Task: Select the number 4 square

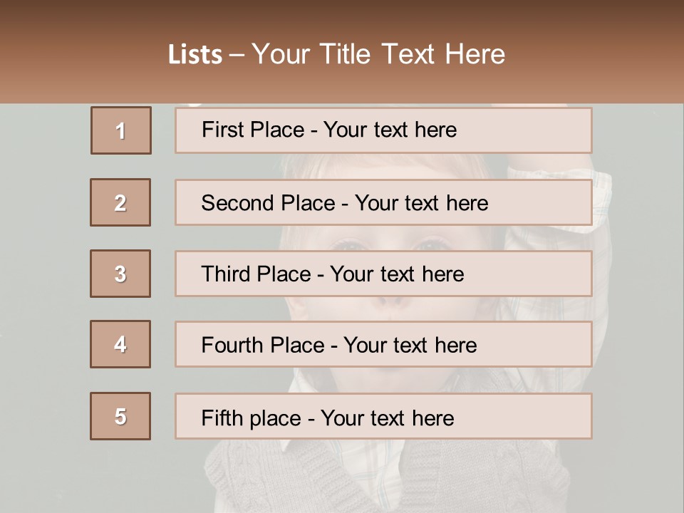Action: pos(120,344)
